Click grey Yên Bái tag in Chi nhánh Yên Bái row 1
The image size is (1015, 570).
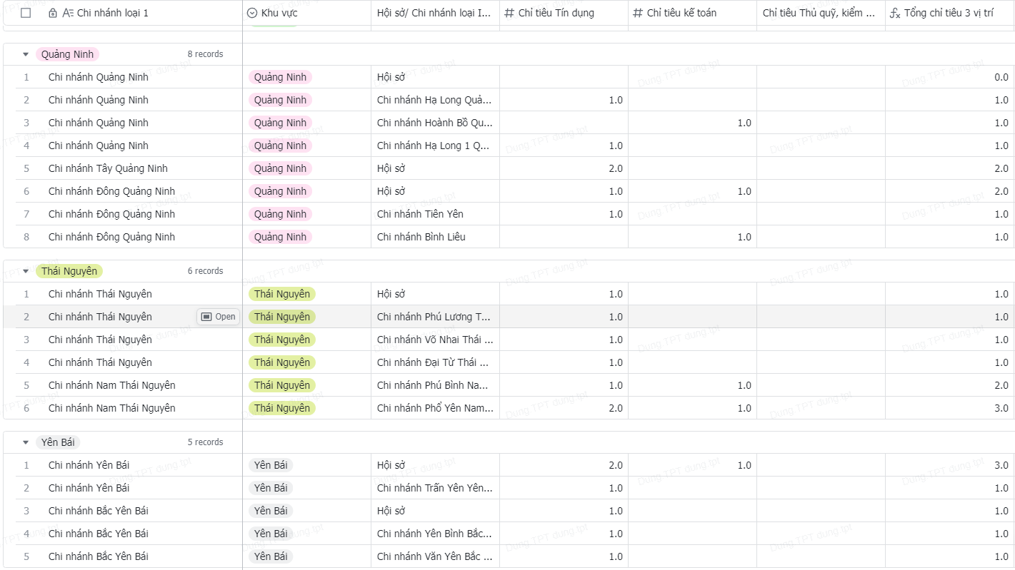point(271,465)
